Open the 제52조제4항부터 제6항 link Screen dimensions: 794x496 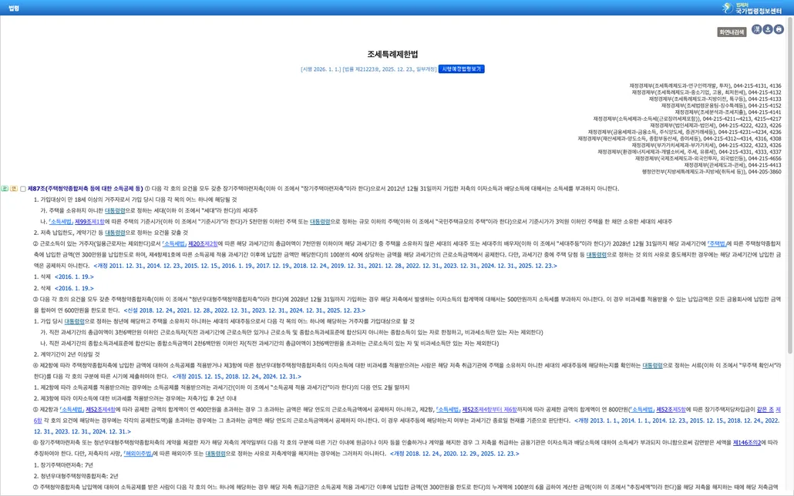[x=490, y=410]
